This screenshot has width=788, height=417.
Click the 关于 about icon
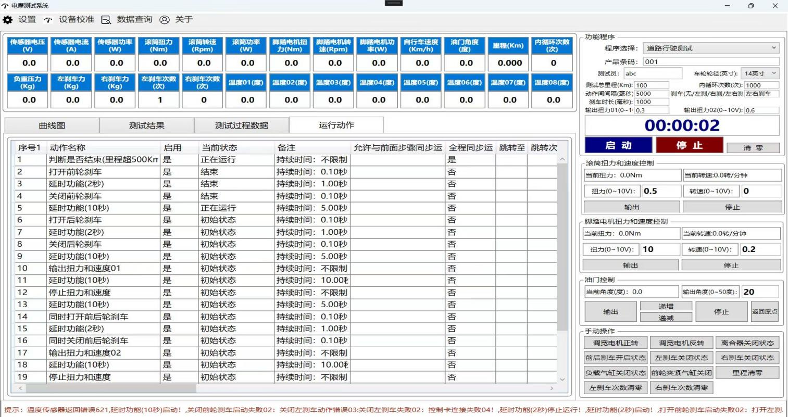(x=165, y=20)
